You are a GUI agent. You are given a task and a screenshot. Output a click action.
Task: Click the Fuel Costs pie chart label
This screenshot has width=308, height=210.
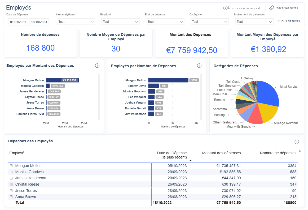225,90
